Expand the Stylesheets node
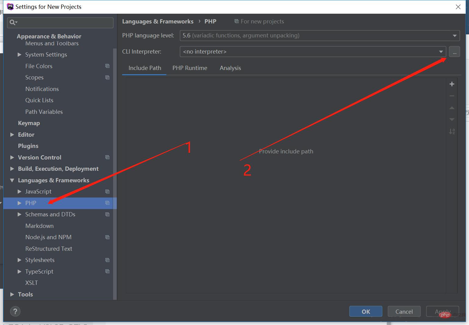This screenshot has height=325, width=469. 20,260
